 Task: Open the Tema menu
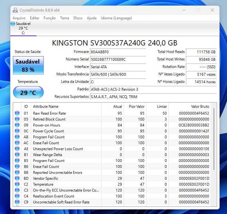(x=64, y=18)
